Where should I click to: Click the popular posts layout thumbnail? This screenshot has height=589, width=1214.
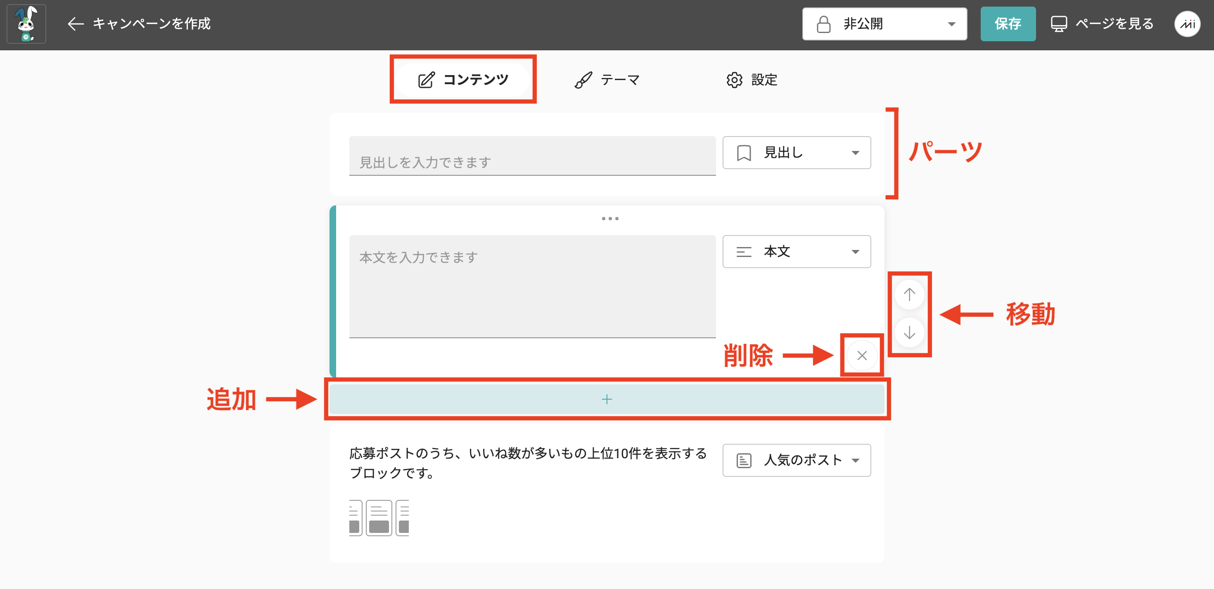379,518
